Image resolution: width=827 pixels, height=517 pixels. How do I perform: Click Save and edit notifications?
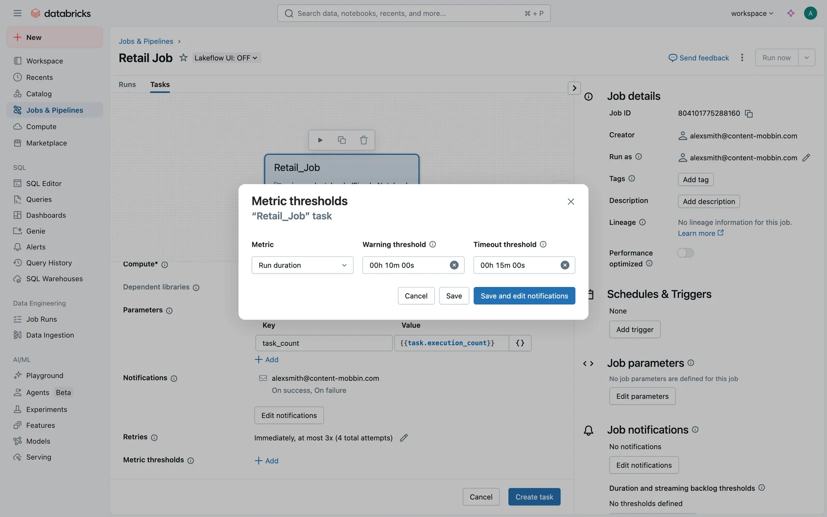[524, 296]
